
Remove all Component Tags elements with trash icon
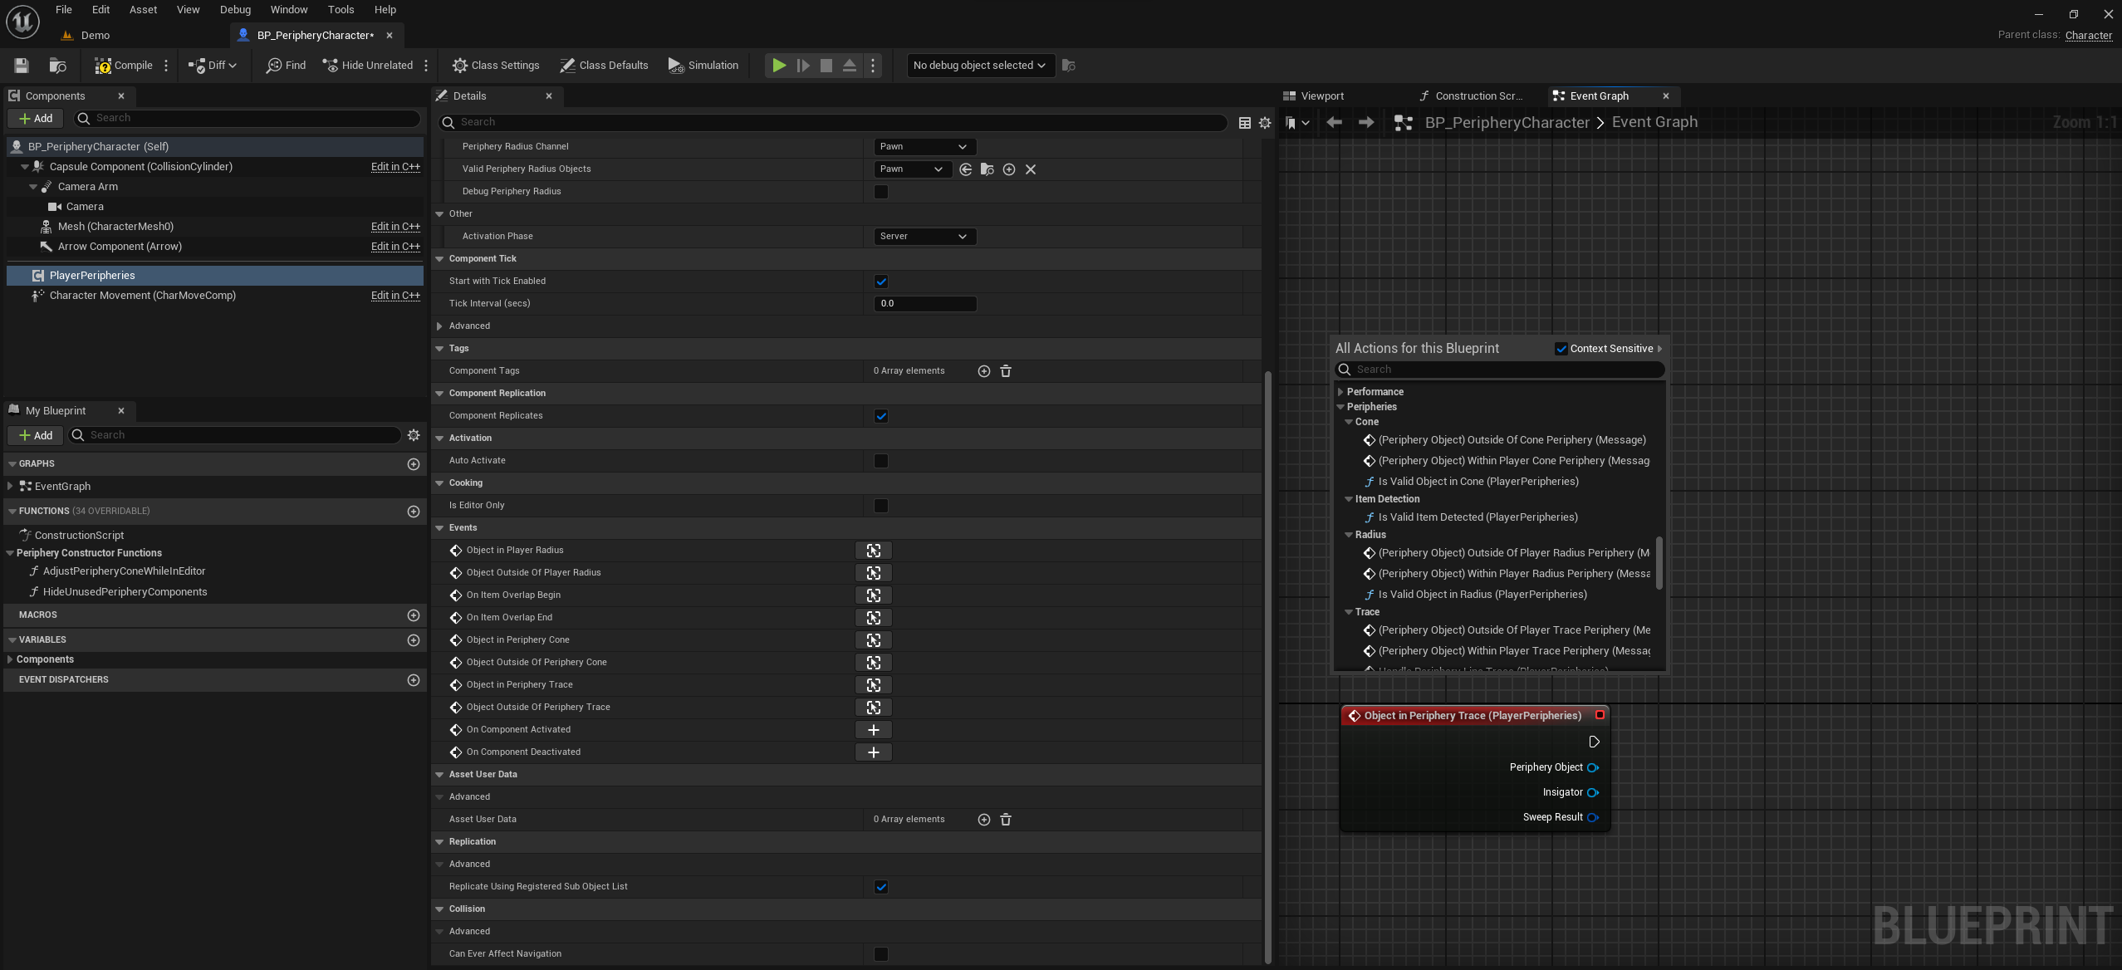1006,371
